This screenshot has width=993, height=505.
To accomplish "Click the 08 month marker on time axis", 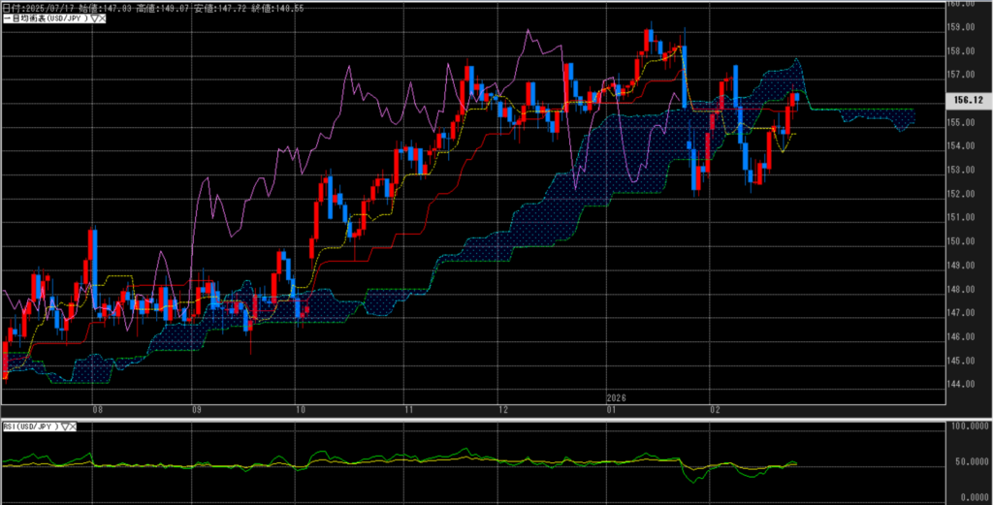I will pos(96,409).
